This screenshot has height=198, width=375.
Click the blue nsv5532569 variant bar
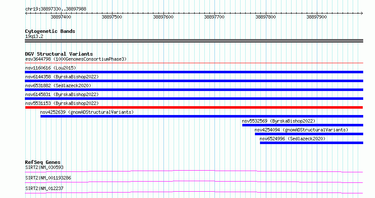pyautogui.click(x=303, y=125)
